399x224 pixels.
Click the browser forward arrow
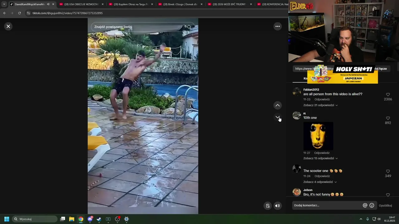coord(12,13)
